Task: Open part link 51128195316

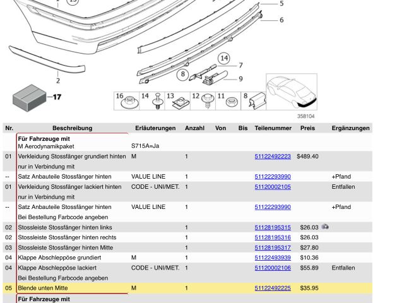Action: [273, 237]
